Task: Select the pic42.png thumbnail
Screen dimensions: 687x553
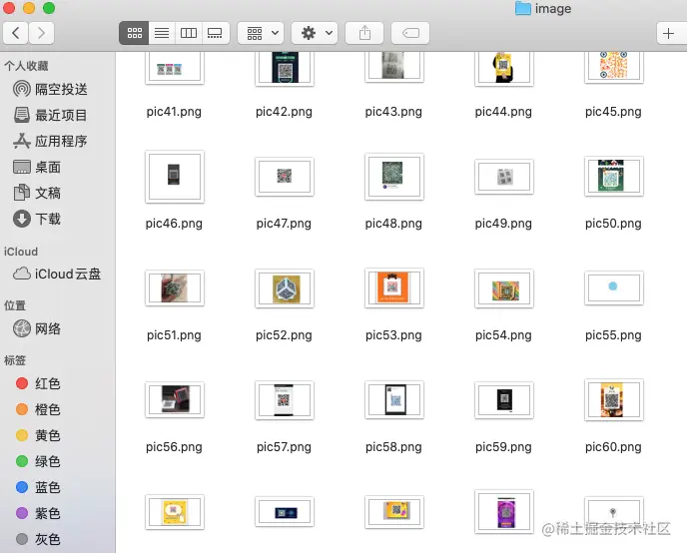Action: coord(285,68)
